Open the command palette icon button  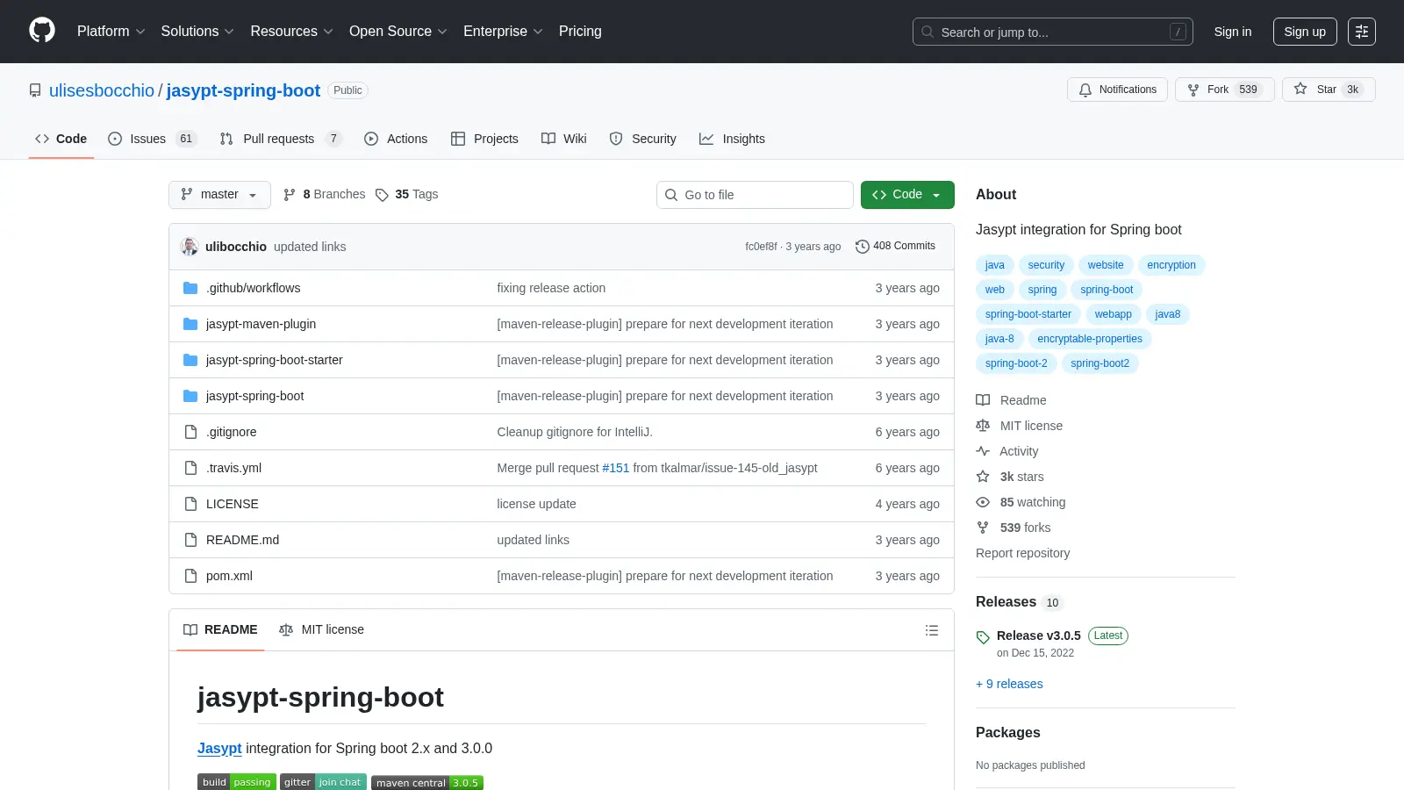[x=1362, y=32]
